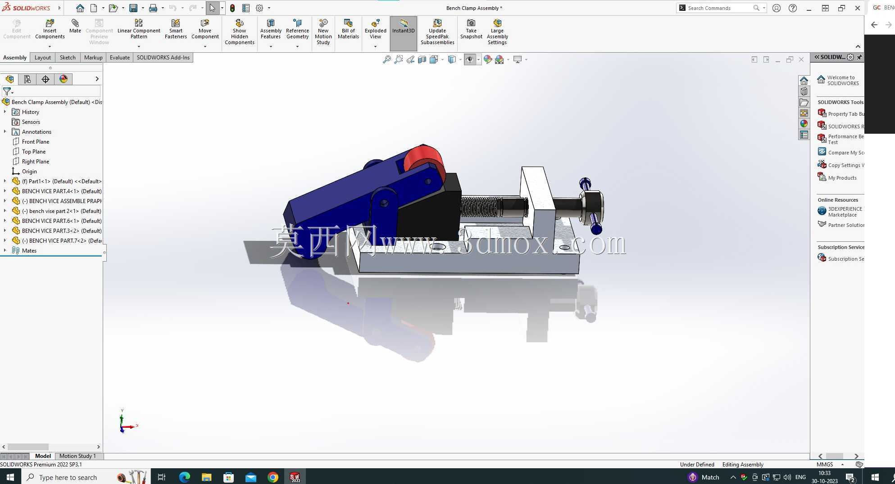This screenshot has width=895, height=484.
Task: Toggle the Instant3D button
Action: tap(403, 33)
